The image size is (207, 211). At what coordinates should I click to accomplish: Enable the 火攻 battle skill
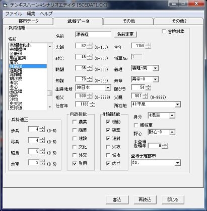click(x=108, y=147)
